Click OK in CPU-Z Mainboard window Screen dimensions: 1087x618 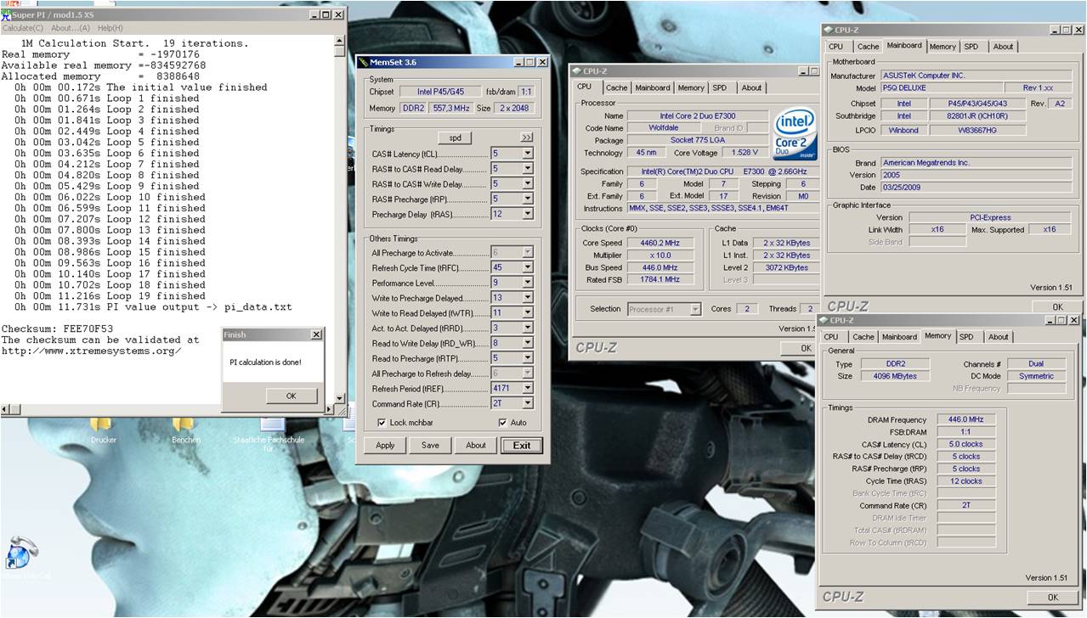tap(1057, 307)
